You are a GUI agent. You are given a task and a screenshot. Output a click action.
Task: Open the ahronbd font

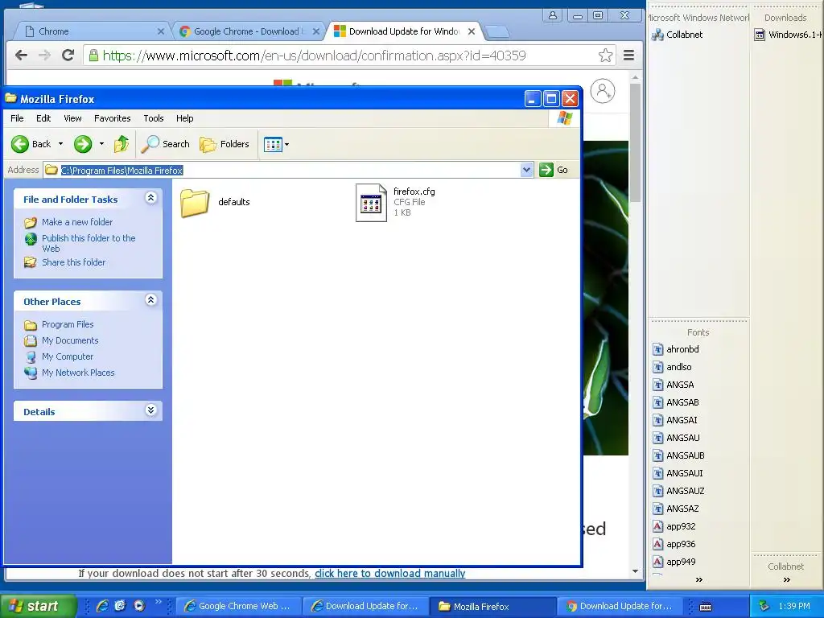(x=676, y=349)
